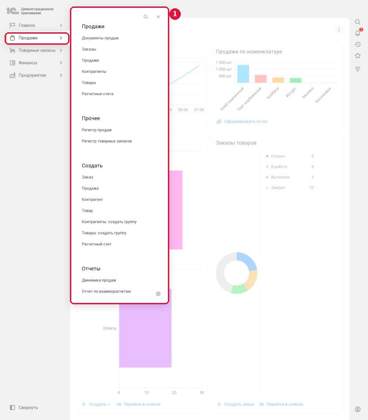Open Заказы in the Продажи list

coord(89,49)
